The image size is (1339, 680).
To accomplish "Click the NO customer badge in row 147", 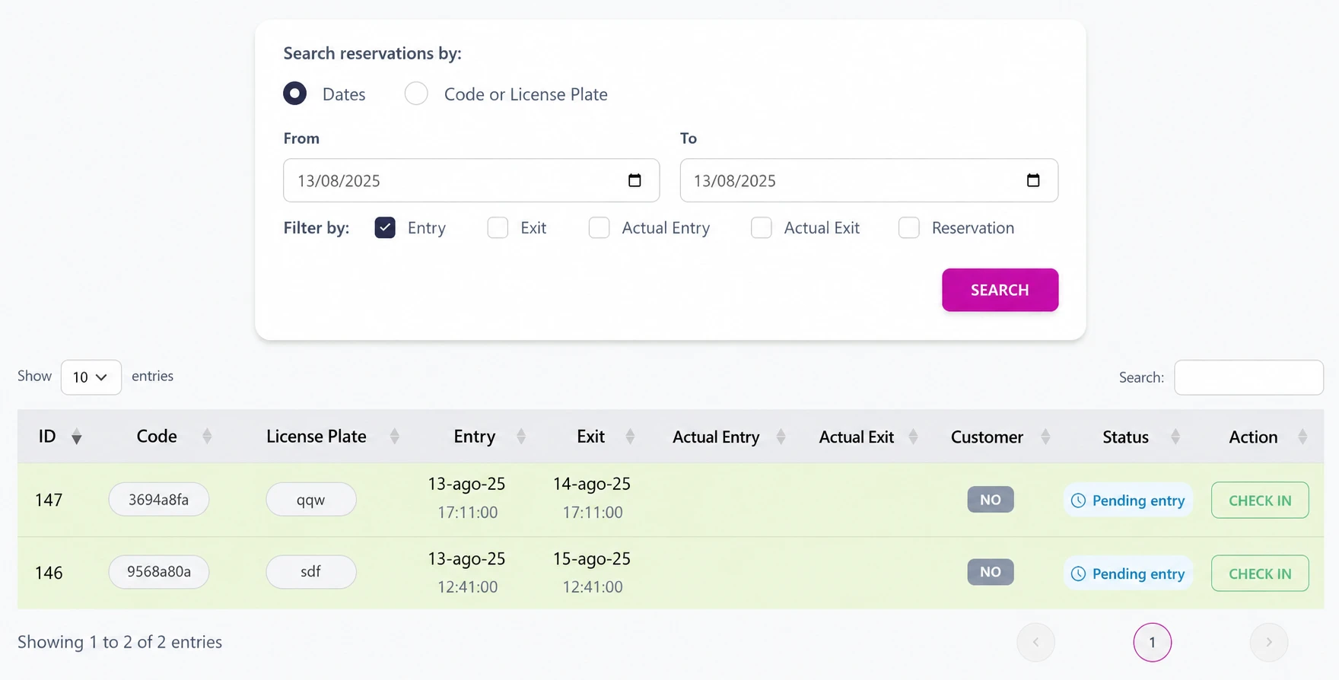I will [990, 500].
